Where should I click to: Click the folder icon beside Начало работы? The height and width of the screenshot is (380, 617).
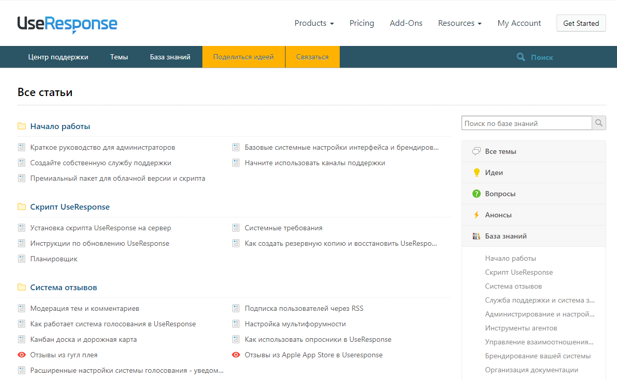tap(22, 126)
